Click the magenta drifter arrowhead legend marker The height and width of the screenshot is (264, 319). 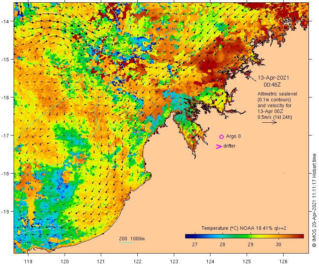point(219,147)
